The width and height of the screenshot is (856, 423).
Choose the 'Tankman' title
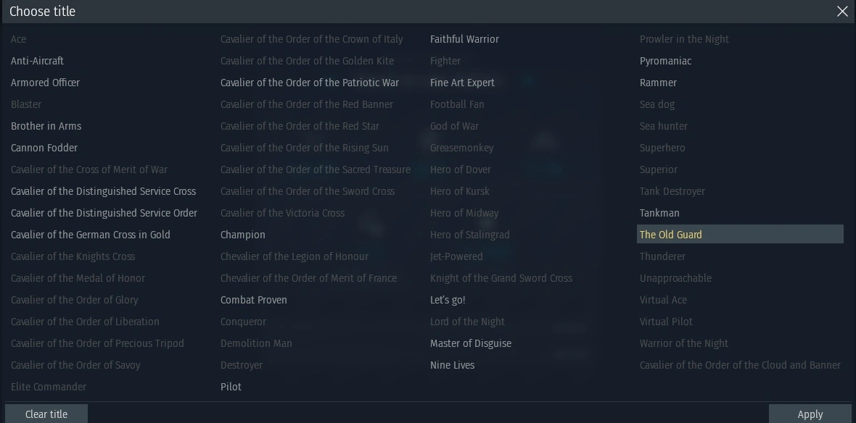(x=659, y=213)
